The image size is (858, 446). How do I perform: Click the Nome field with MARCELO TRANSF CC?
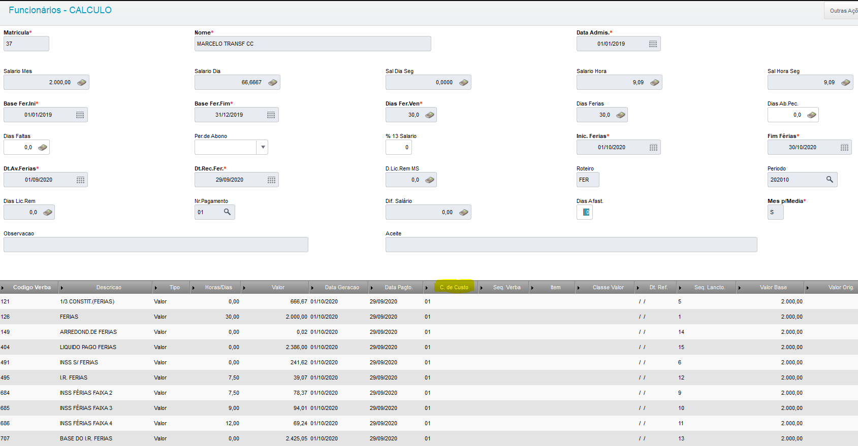(x=312, y=44)
